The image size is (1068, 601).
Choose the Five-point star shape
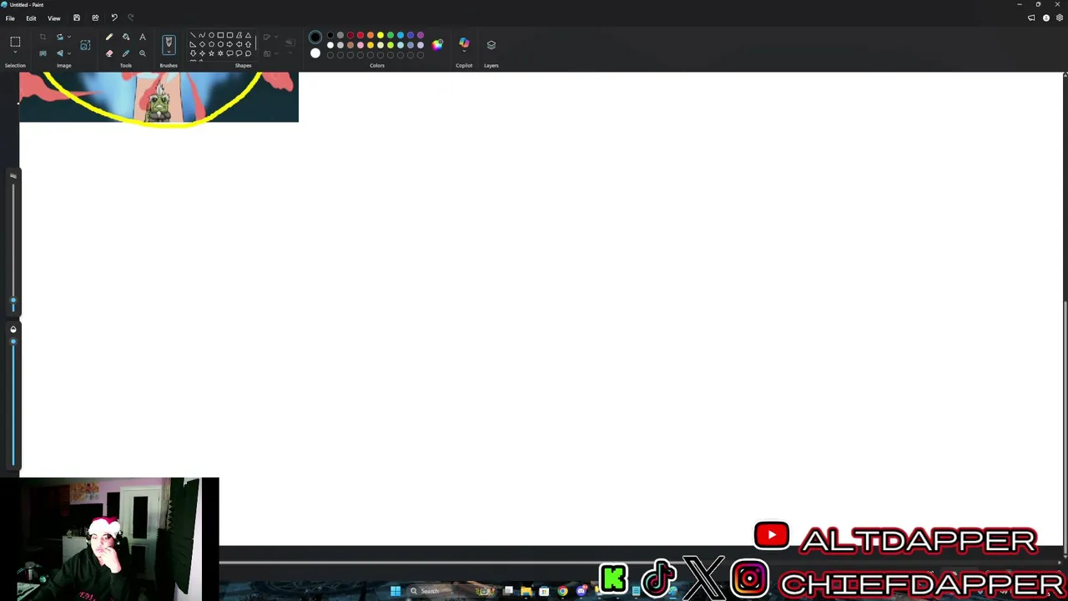[211, 53]
